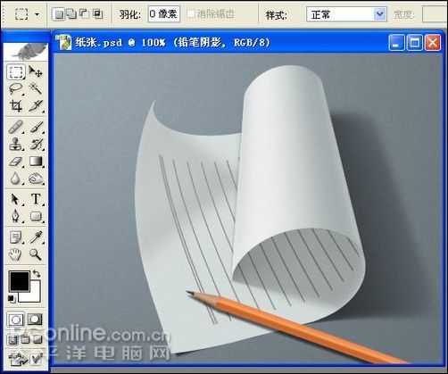Select the Clone Stamp tool
This screenshot has height=374, width=448.
tap(16, 145)
